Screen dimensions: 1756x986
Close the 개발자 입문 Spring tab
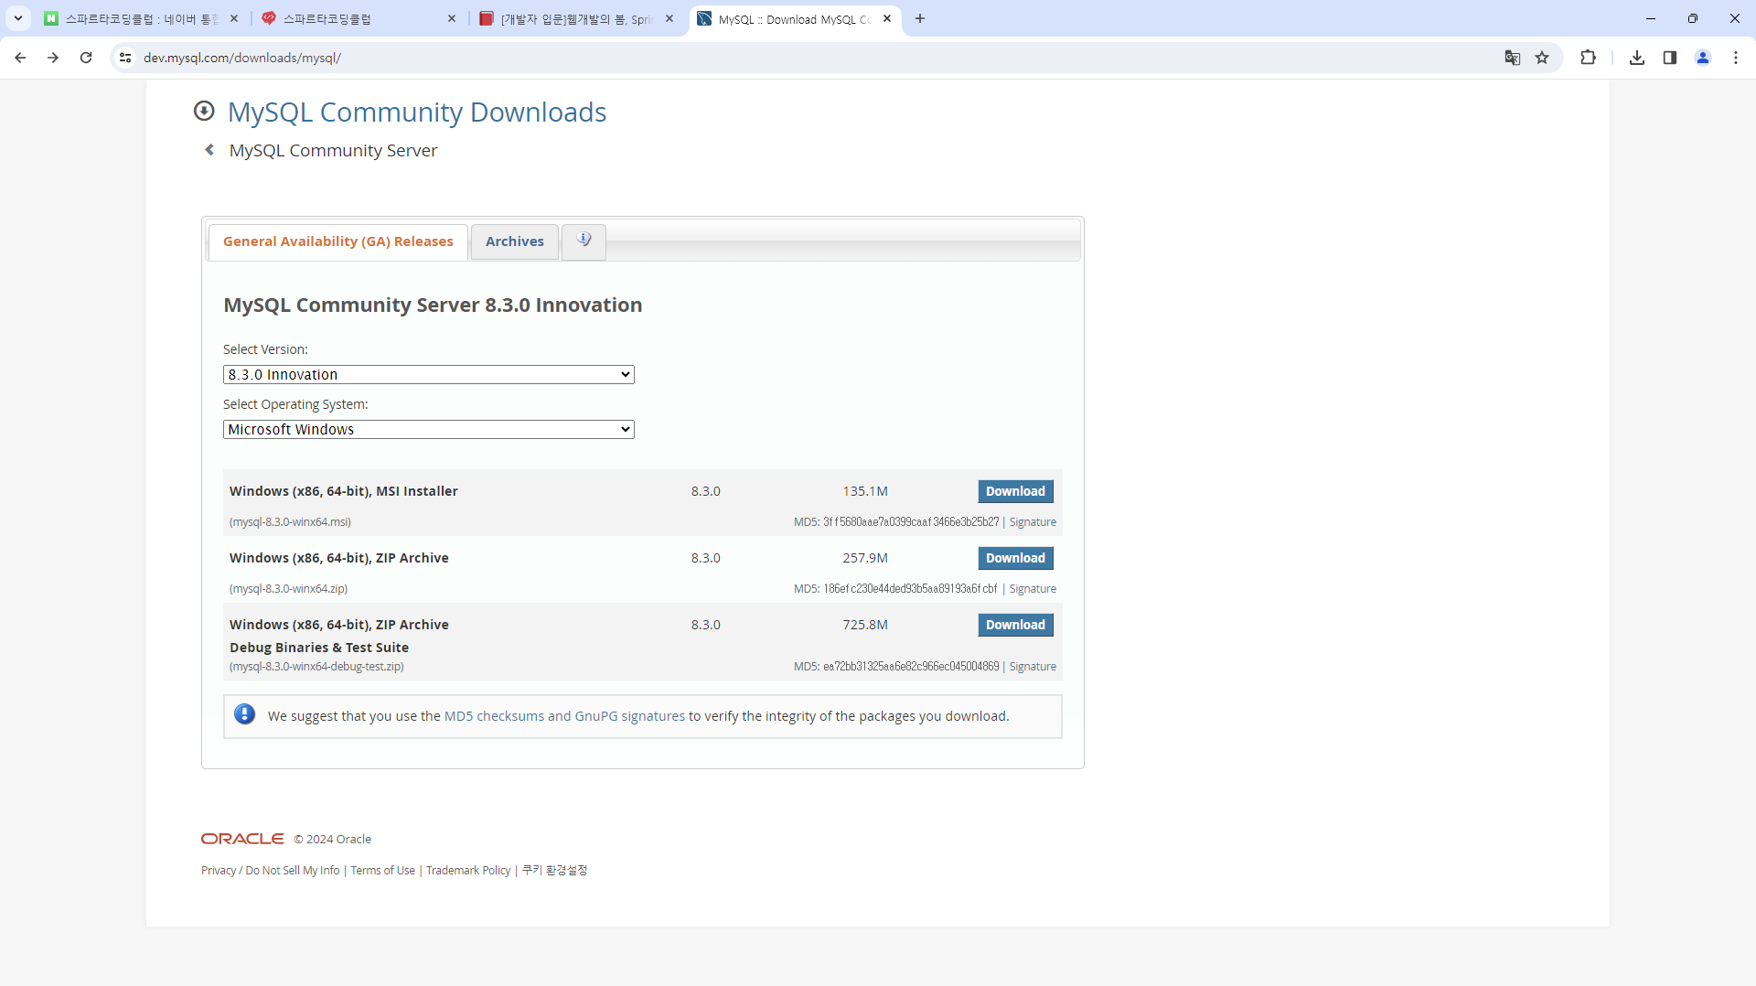(669, 18)
